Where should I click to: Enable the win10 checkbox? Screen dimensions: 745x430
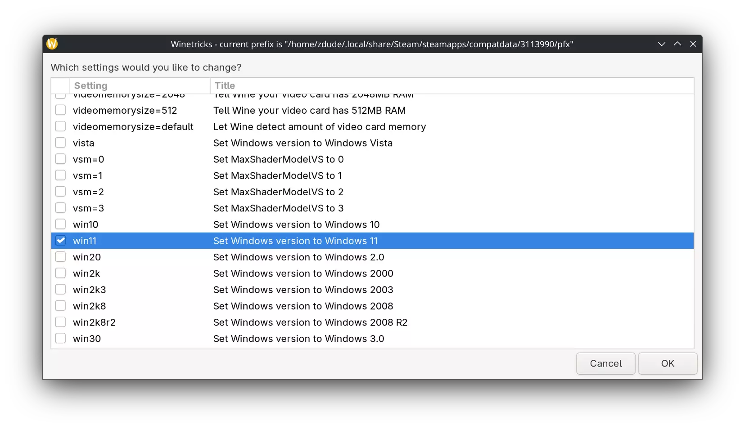[60, 224]
